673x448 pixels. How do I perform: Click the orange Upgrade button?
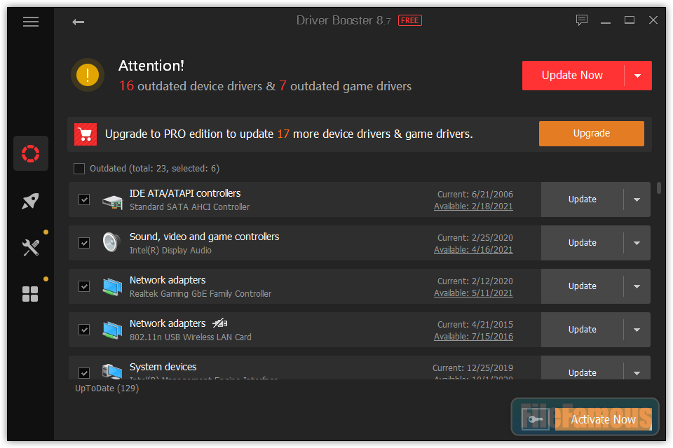(592, 133)
